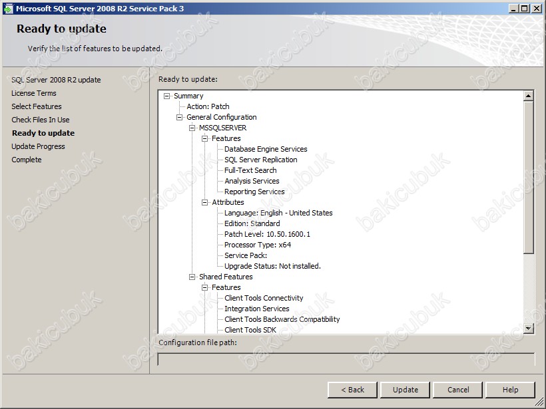546x409 pixels.
Task: Click the 'Verify the list of features' subtitle
Action: pyautogui.click(x=95, y=49)
